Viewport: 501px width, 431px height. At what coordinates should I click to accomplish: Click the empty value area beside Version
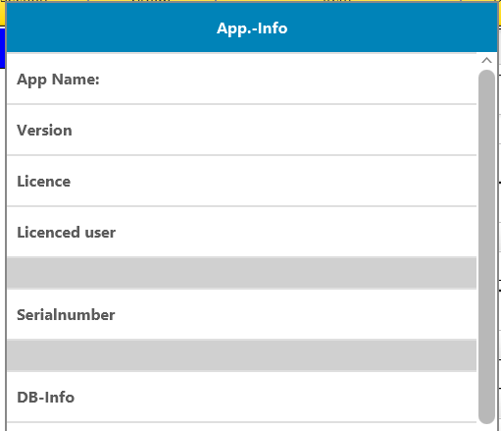tap(274, 131)
